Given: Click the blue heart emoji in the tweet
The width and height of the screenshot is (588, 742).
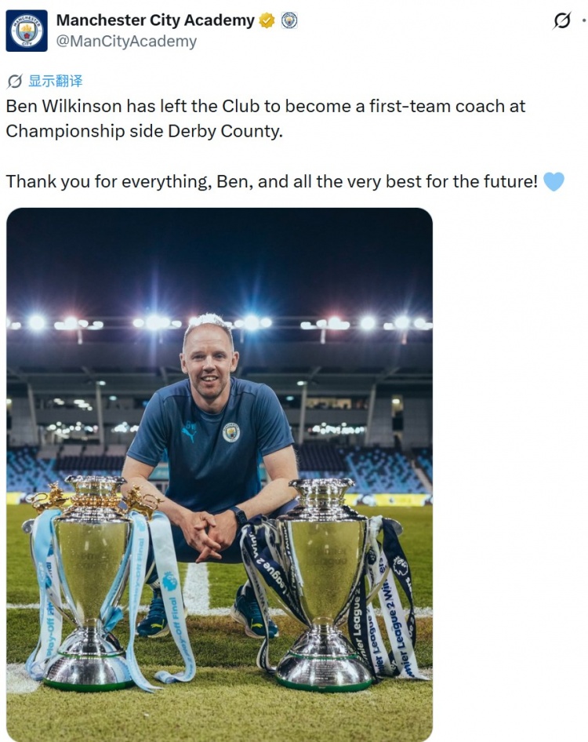Looking at the screenshot, I should tap(554, 181).
